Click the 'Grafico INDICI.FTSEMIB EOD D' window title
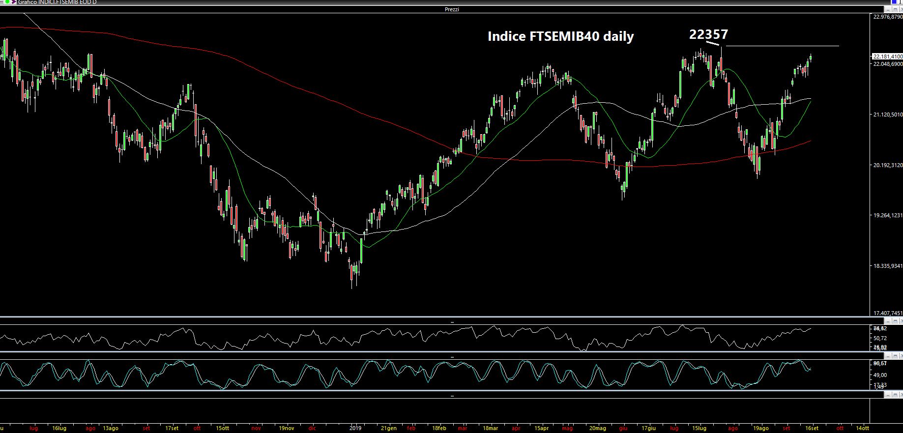The height and width of the screenshot is (433, 903). coord(57,2)
